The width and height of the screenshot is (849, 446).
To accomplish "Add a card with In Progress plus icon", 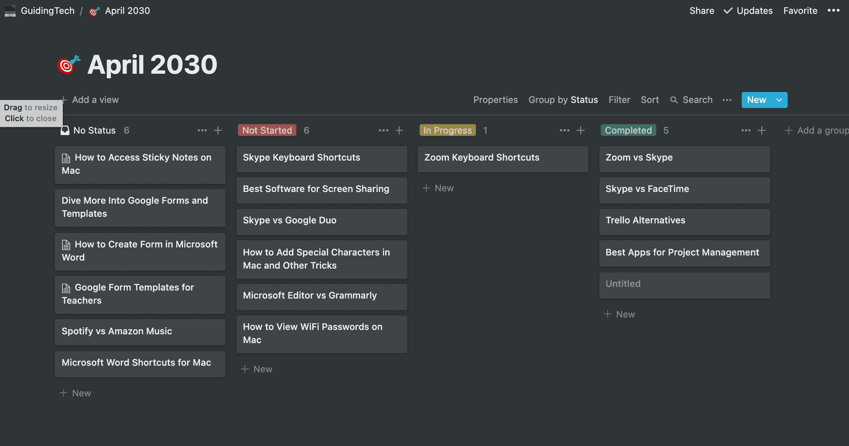I will 581,130.
